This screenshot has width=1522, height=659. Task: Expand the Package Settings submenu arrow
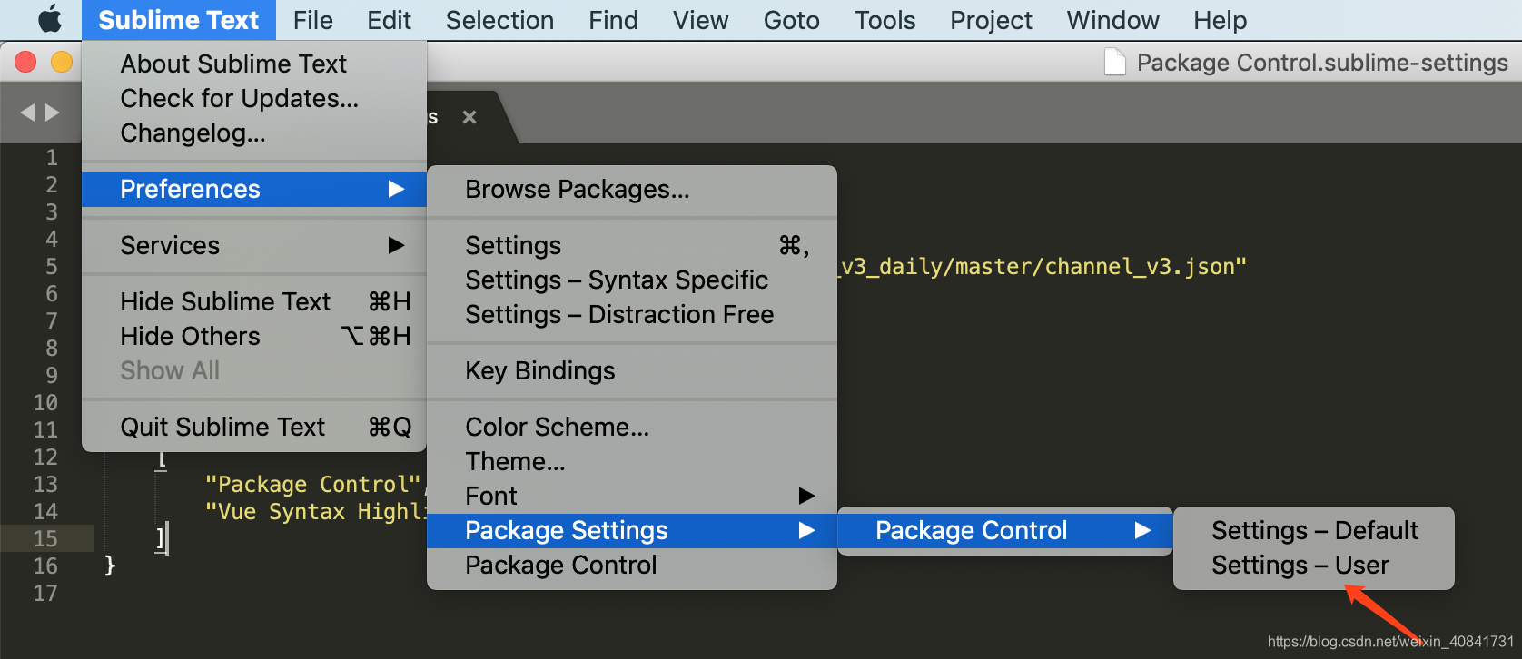click(806, 530)
